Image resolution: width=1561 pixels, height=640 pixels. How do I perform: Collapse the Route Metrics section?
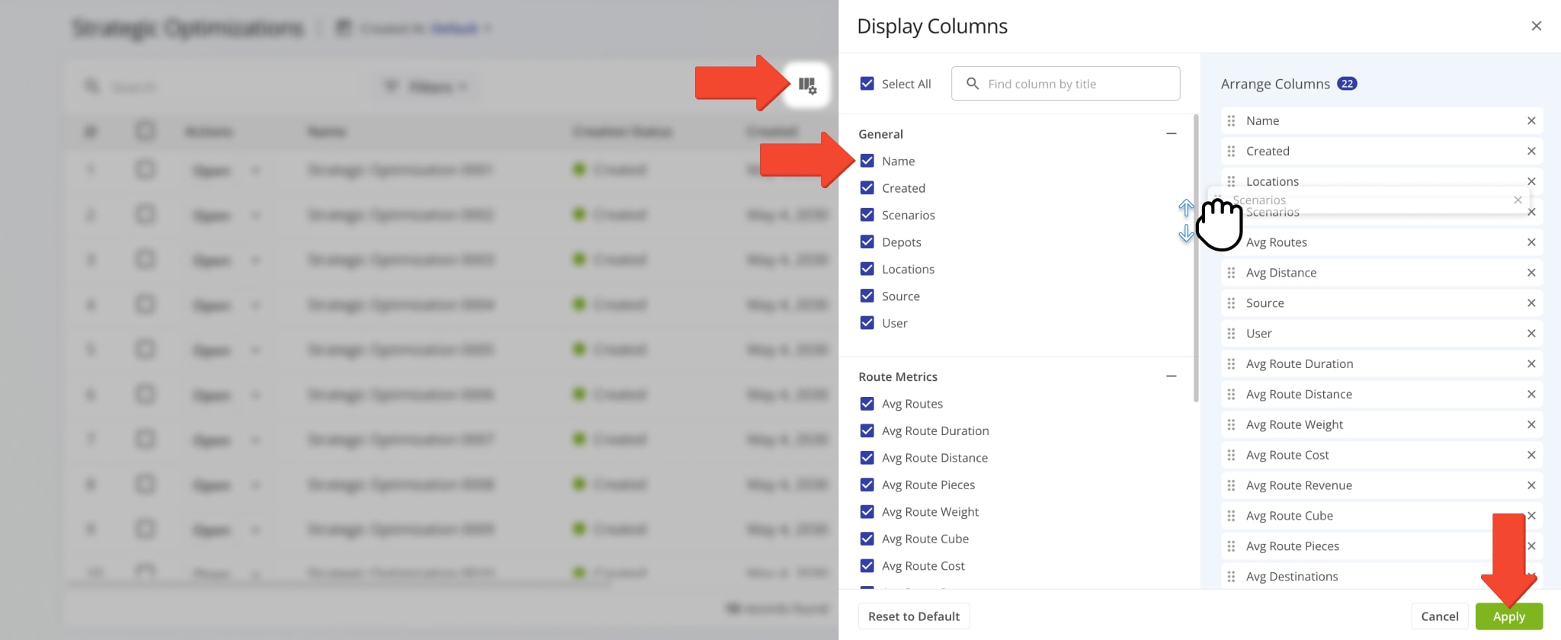click(1171, 376)
